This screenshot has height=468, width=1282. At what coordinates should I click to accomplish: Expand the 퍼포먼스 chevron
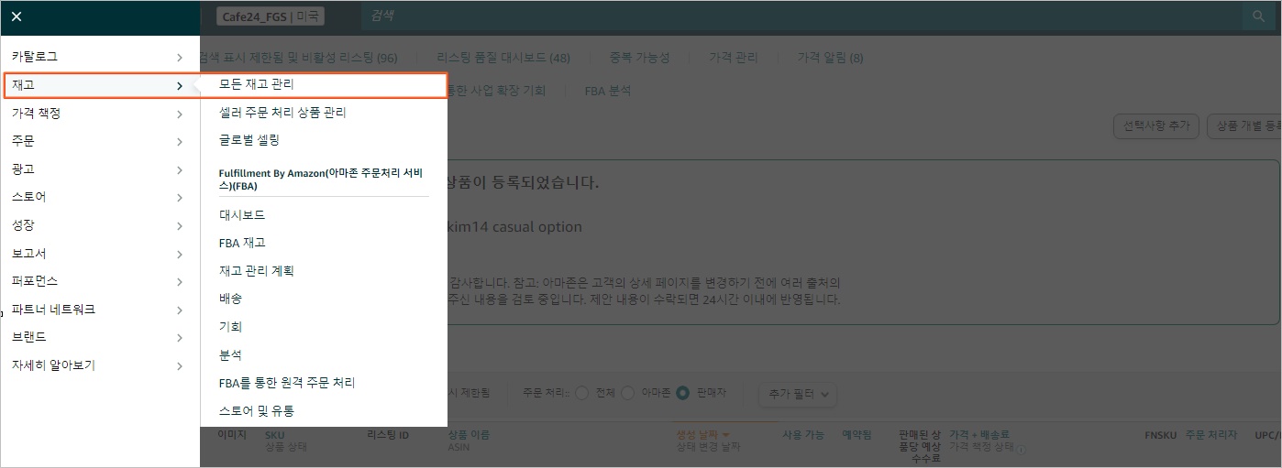click(x=179, y=282)
